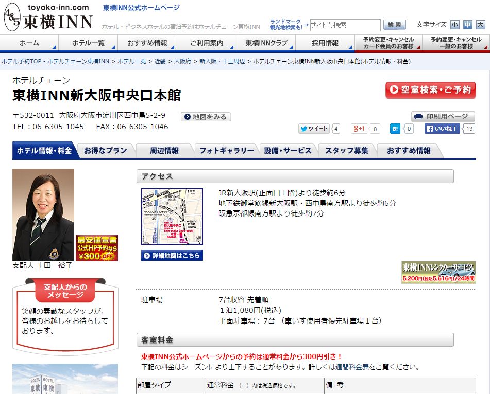Set font size to 中 (medium)

467,24
